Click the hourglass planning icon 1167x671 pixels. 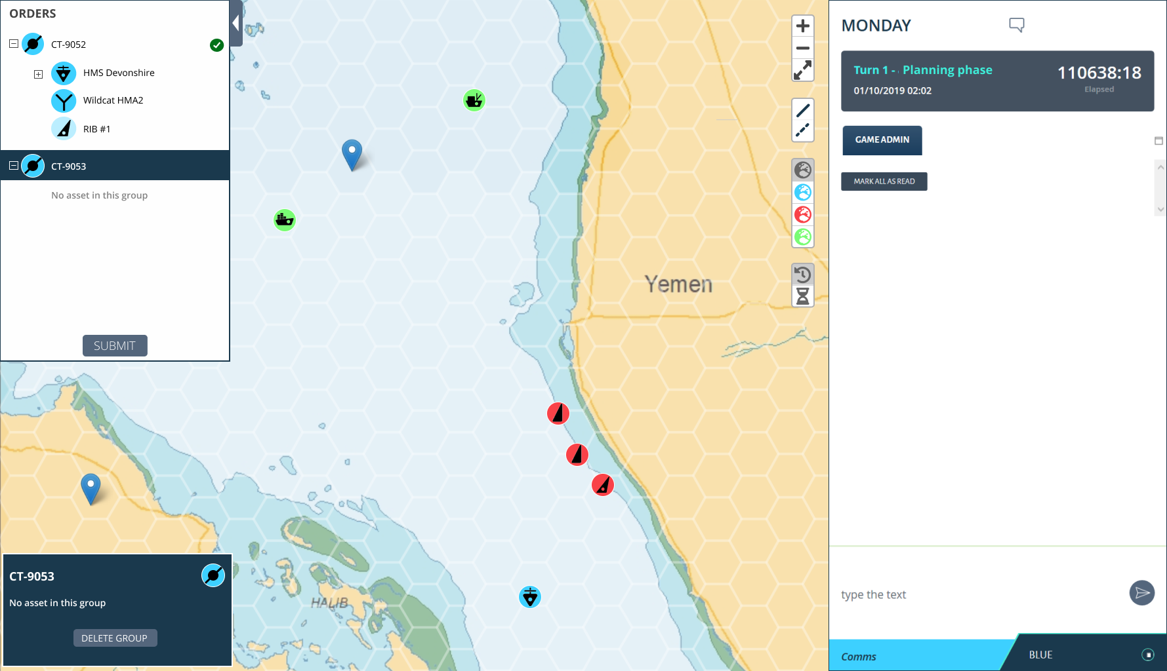pyautogui.click(x=803, y=296)
